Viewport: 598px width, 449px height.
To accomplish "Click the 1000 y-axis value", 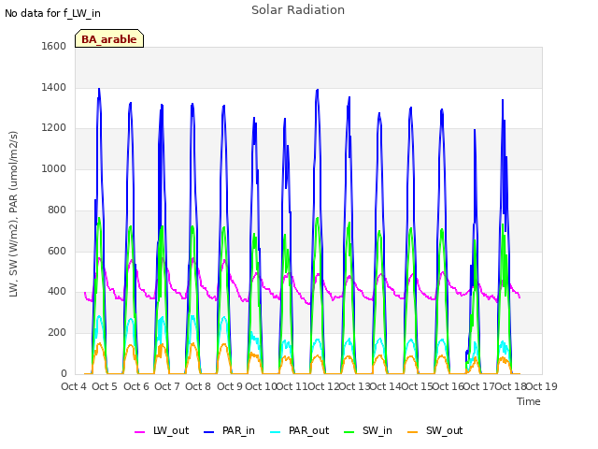I will click(54, 168).
